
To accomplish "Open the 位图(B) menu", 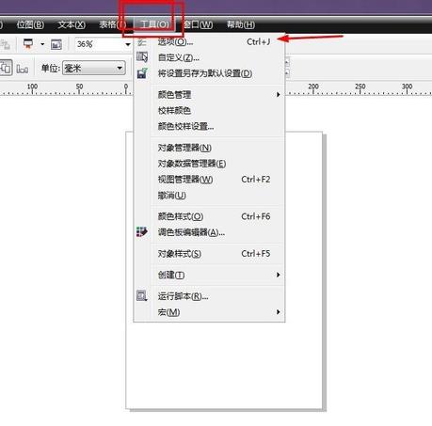I will (30, 24).
